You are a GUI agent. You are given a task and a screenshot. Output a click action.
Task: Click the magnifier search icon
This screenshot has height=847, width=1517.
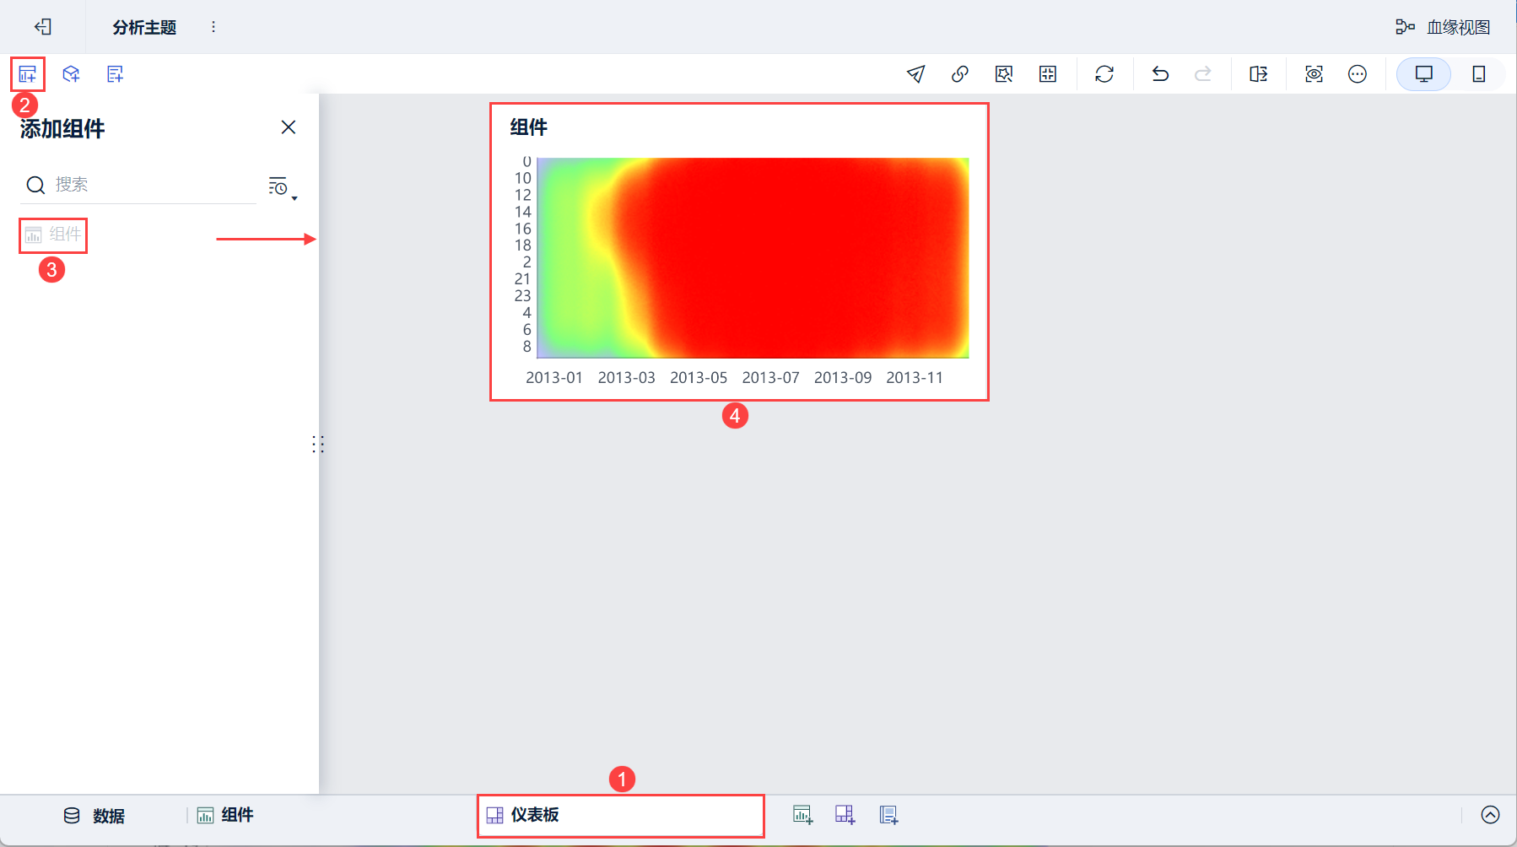[x=35, y=185]
